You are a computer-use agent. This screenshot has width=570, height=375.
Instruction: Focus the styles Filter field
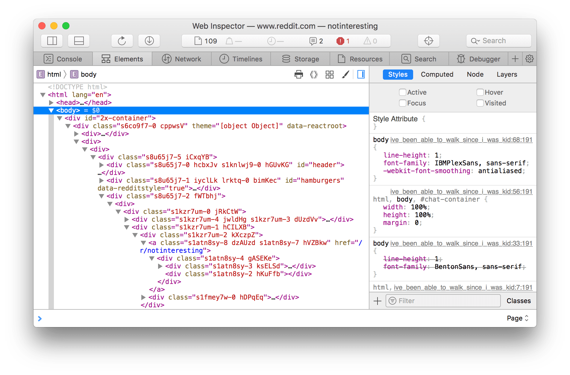[x=443, y=301]
